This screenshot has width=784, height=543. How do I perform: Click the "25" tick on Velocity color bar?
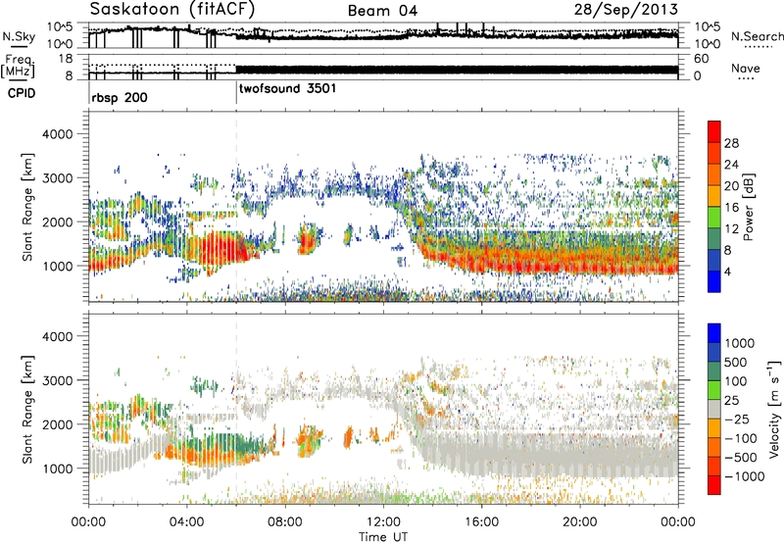[x=731, y=400]
